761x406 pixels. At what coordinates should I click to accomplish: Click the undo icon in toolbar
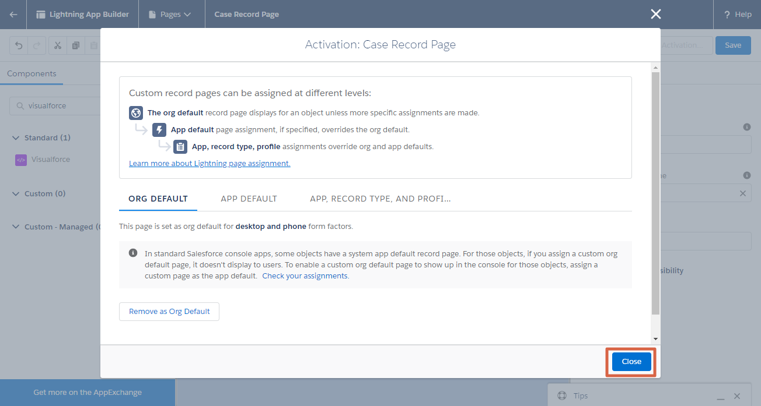point(19,45)
